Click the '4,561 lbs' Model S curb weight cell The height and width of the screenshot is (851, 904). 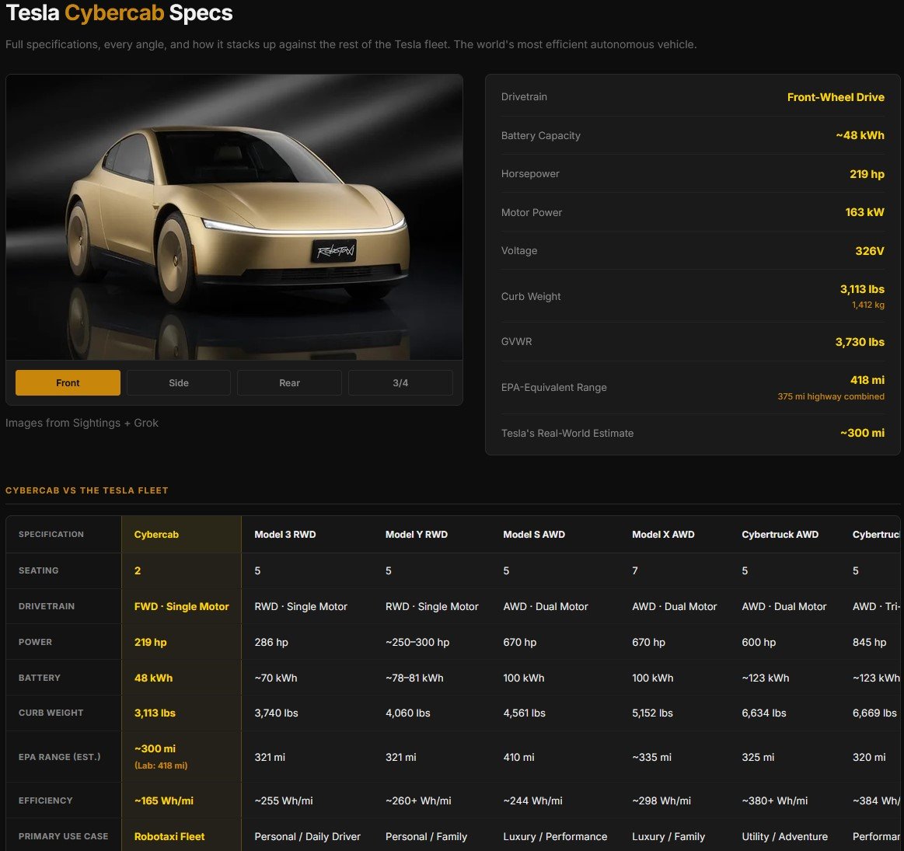tap(524, 713)
